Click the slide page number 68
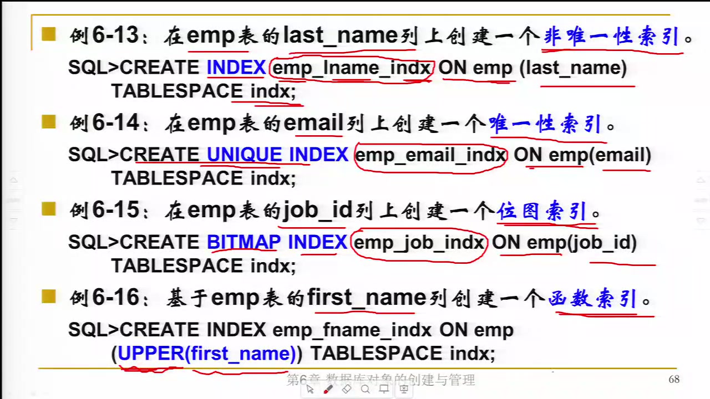The width and height of the screenshot is (710, 399). (674, 380)
